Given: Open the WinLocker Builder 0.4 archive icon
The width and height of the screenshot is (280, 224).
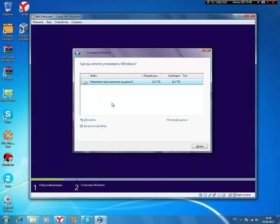Looking at the screenshot, I should pos(8,53).
